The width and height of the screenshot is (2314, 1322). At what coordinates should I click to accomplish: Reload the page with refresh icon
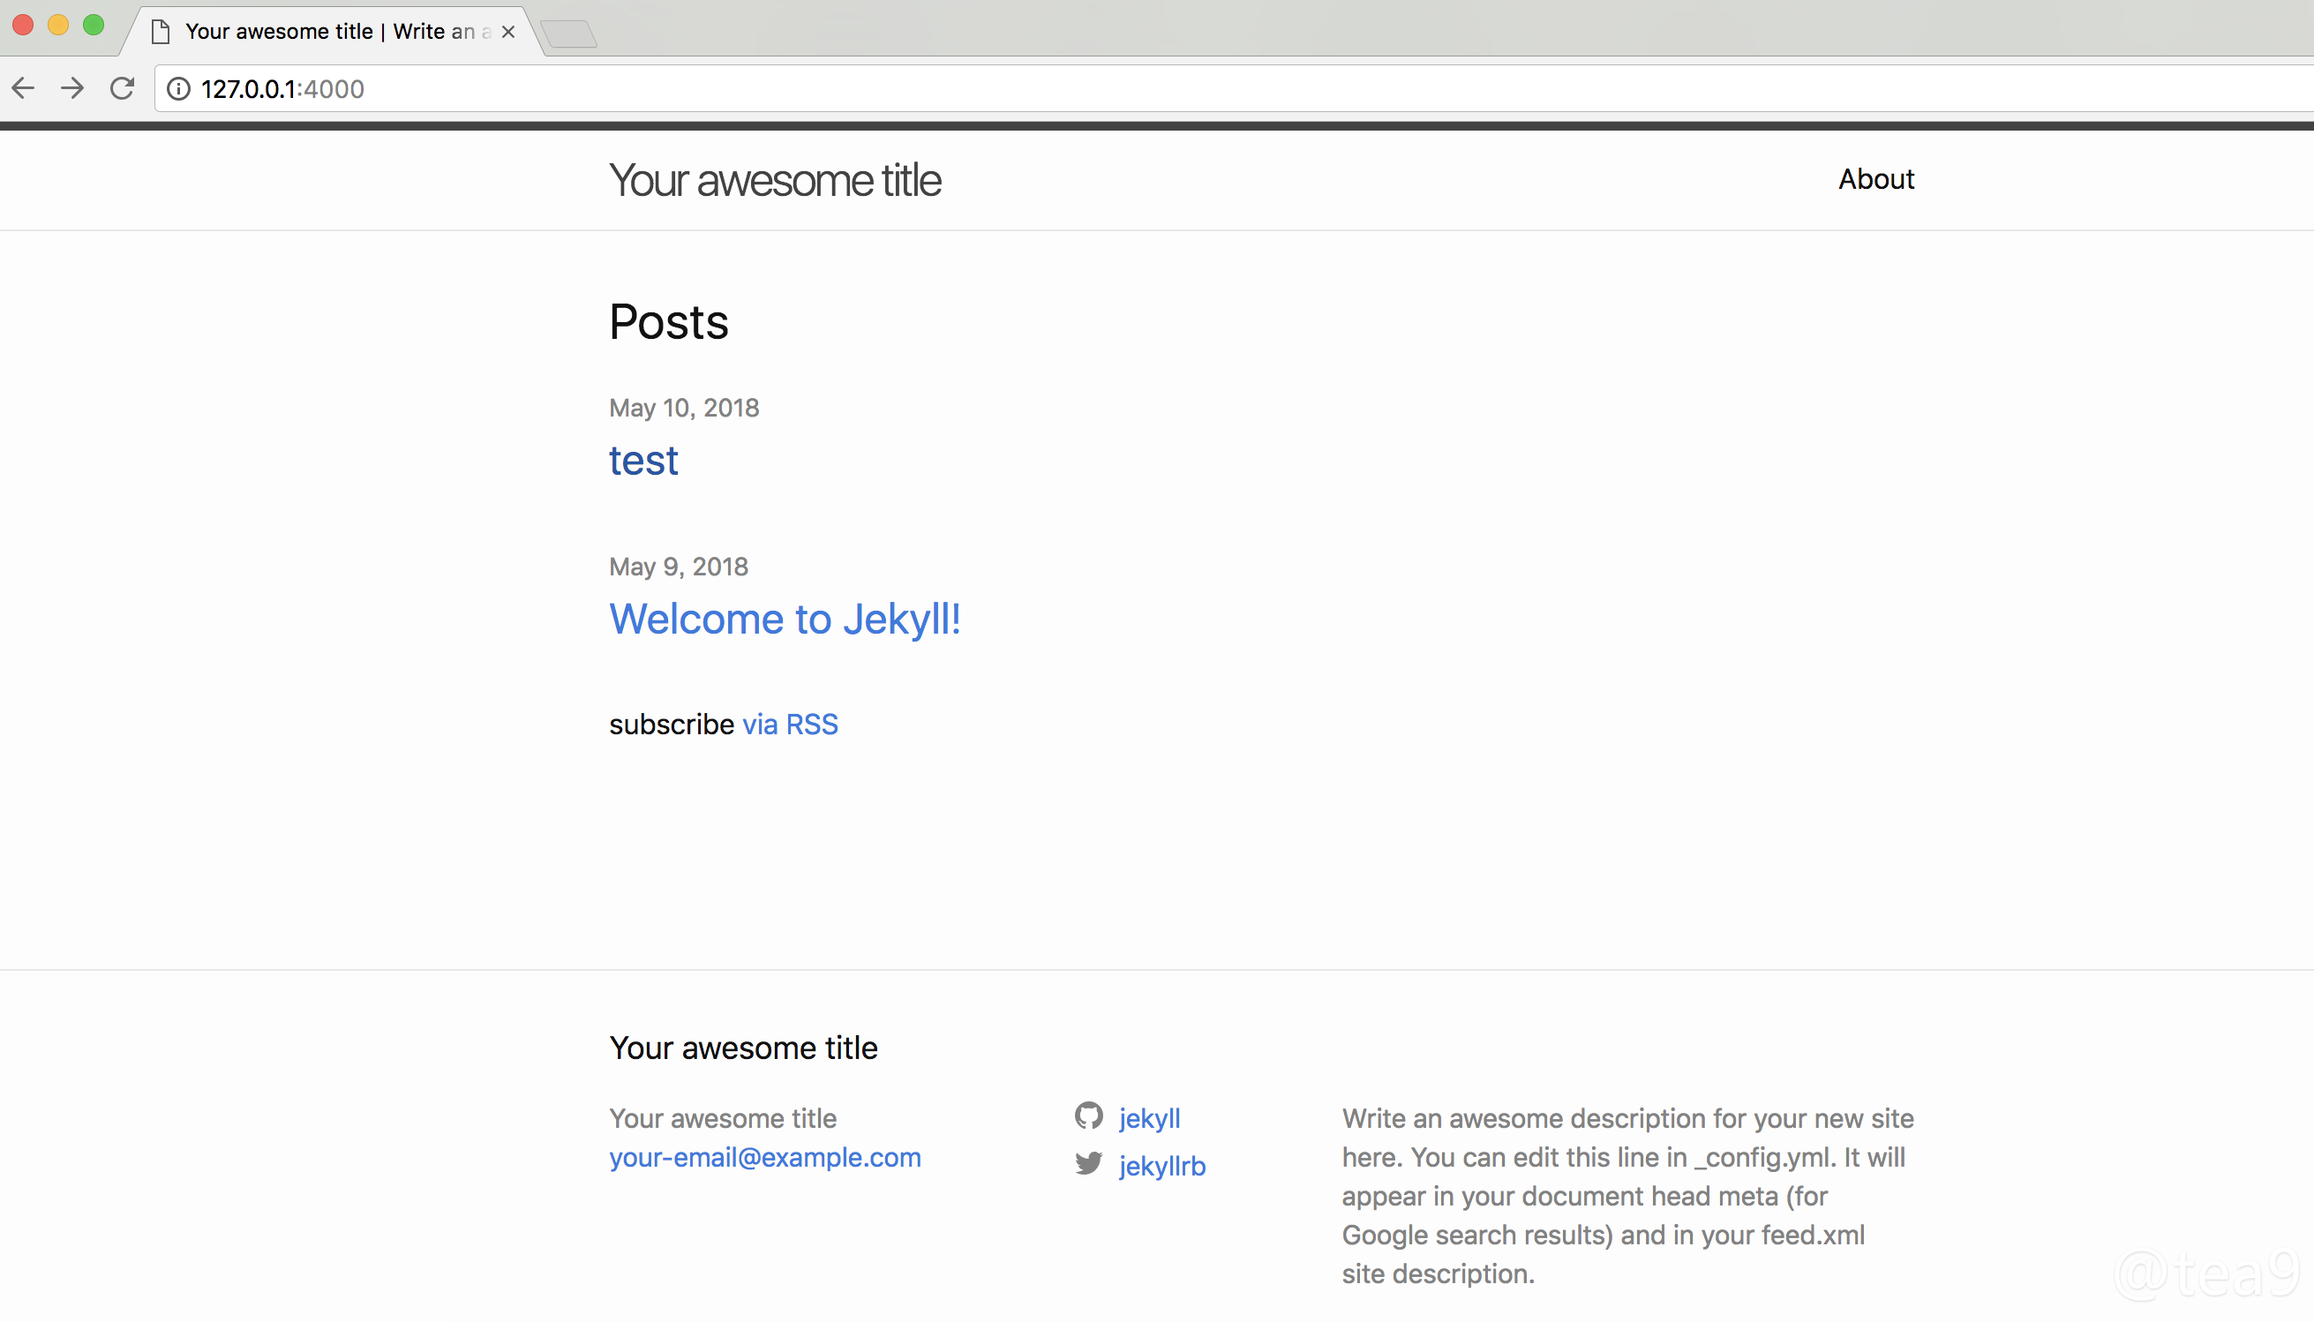click(122, 88)
